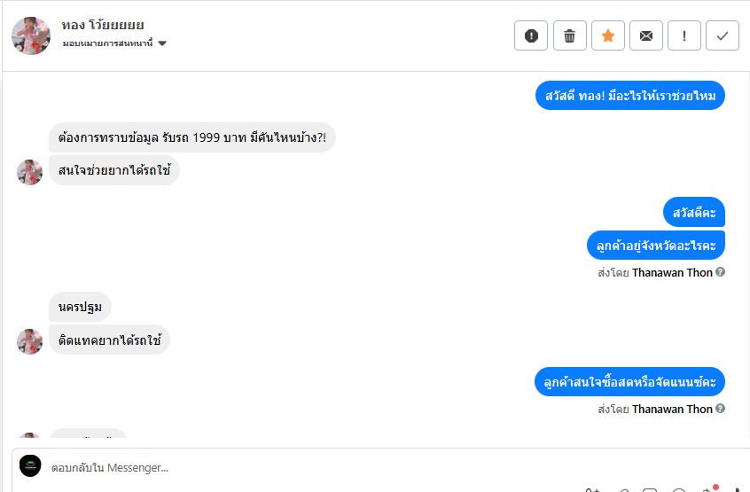Click the exclamation mark priority icon
Screen dimensions: 750x492
pos(684,35)
